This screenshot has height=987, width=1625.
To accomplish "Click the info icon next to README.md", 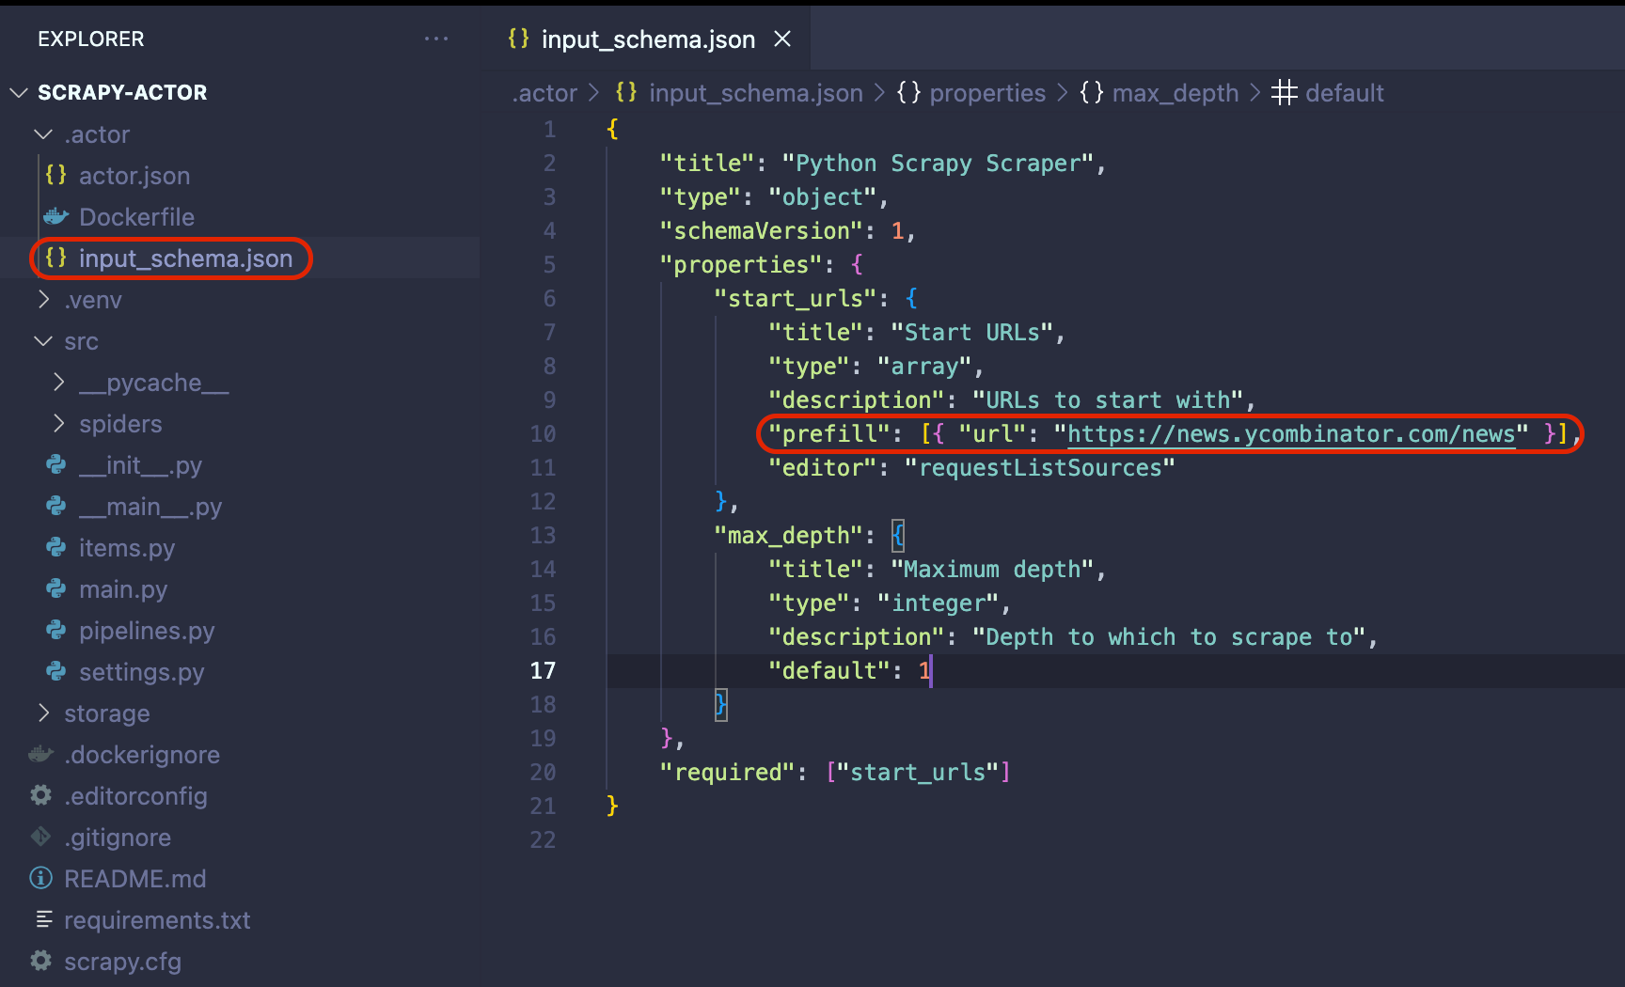I will pyautogui.click(x=39, y=878).
